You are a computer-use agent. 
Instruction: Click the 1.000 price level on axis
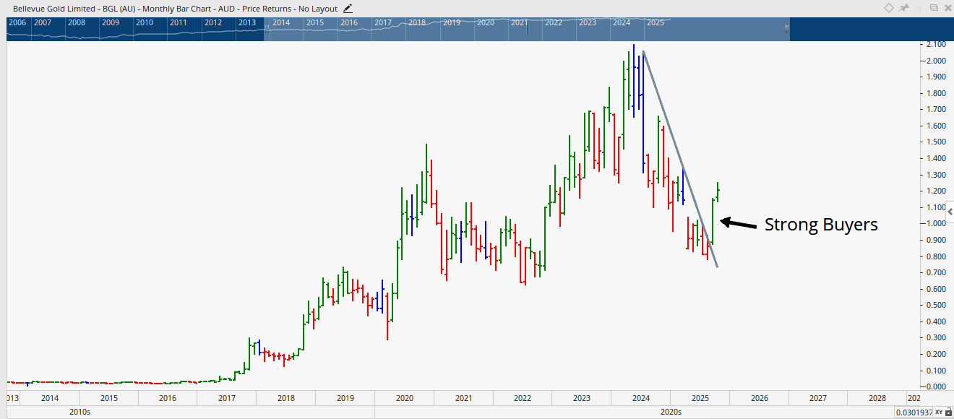[x=934, y=224]
